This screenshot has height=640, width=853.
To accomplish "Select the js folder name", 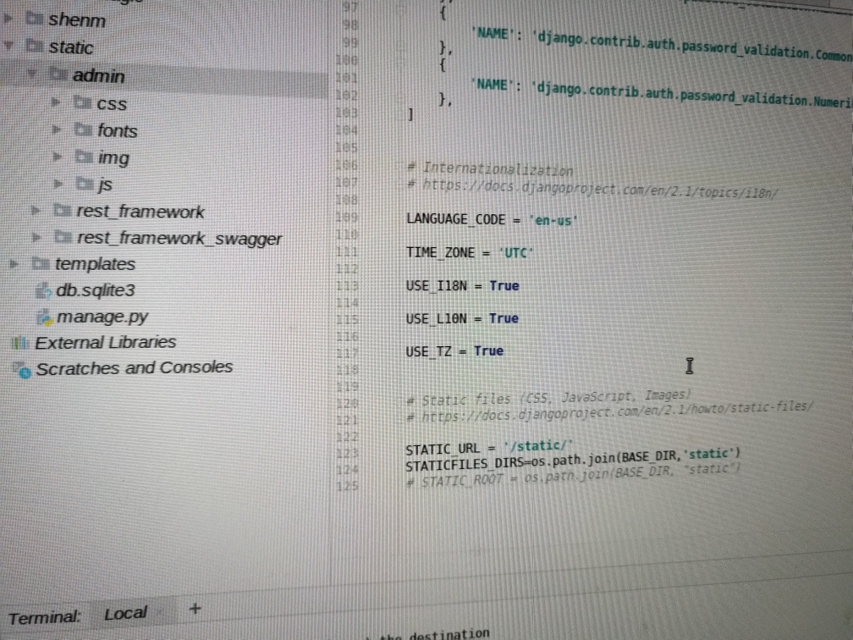I will (106, 185).
